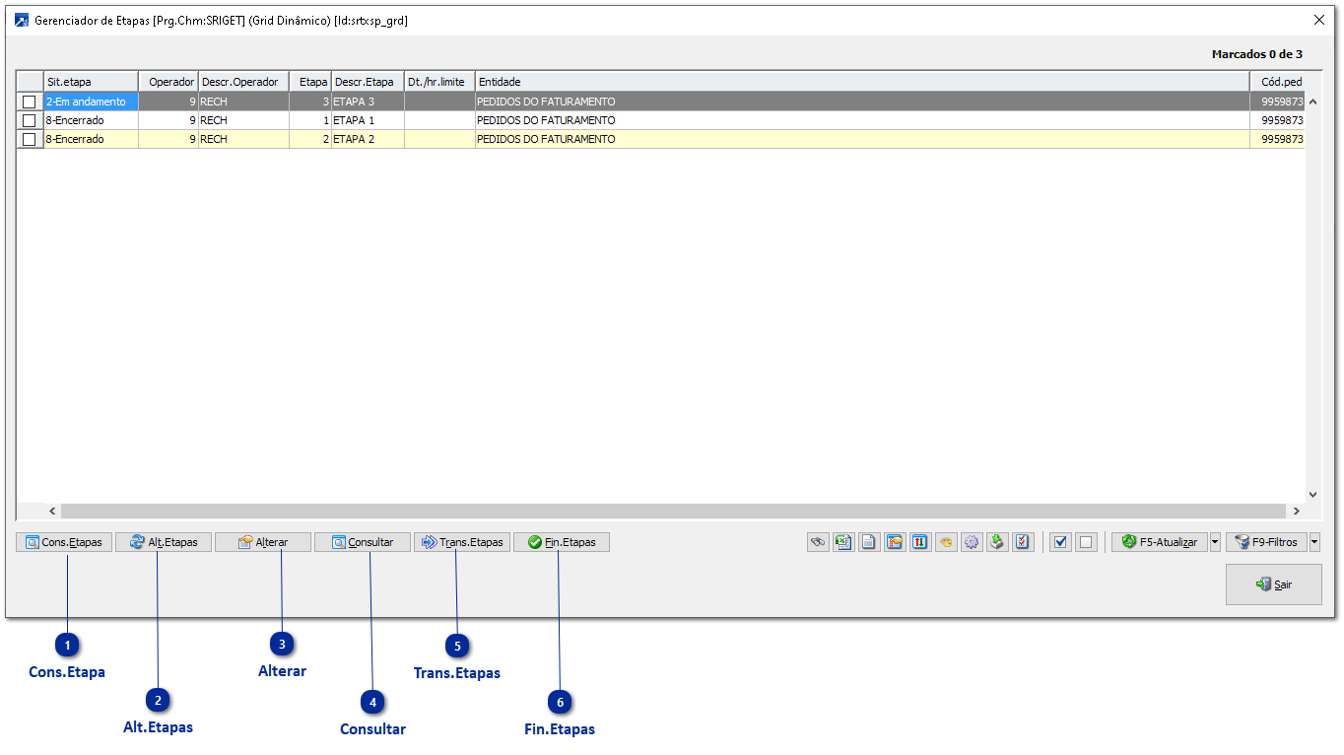Export the grid with the Excel icon
1344x755 pixels.
pyautogui.click(x=843, y=542)
